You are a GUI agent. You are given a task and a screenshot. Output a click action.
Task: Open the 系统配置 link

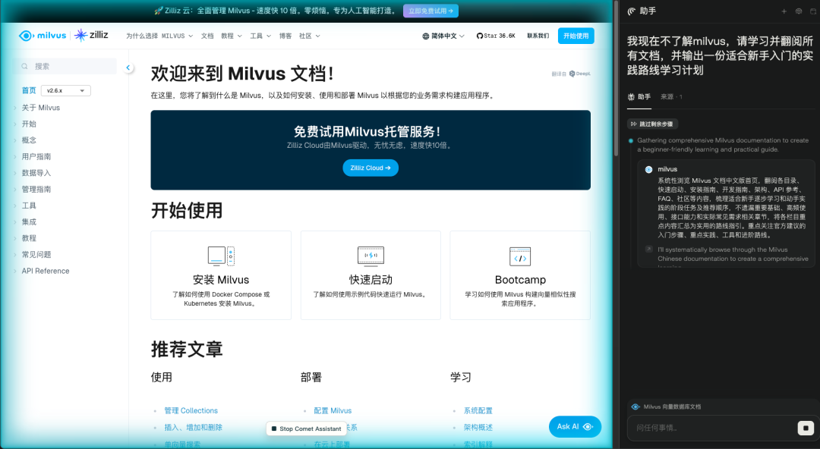478,411
